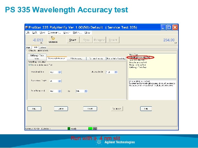Select Detector Linearity Test in the list
The width and height of the screenshot is (198, 148).
pos(138,62)
